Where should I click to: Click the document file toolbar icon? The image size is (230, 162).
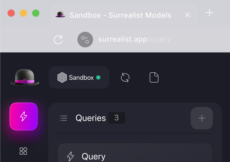coord(154,77)
